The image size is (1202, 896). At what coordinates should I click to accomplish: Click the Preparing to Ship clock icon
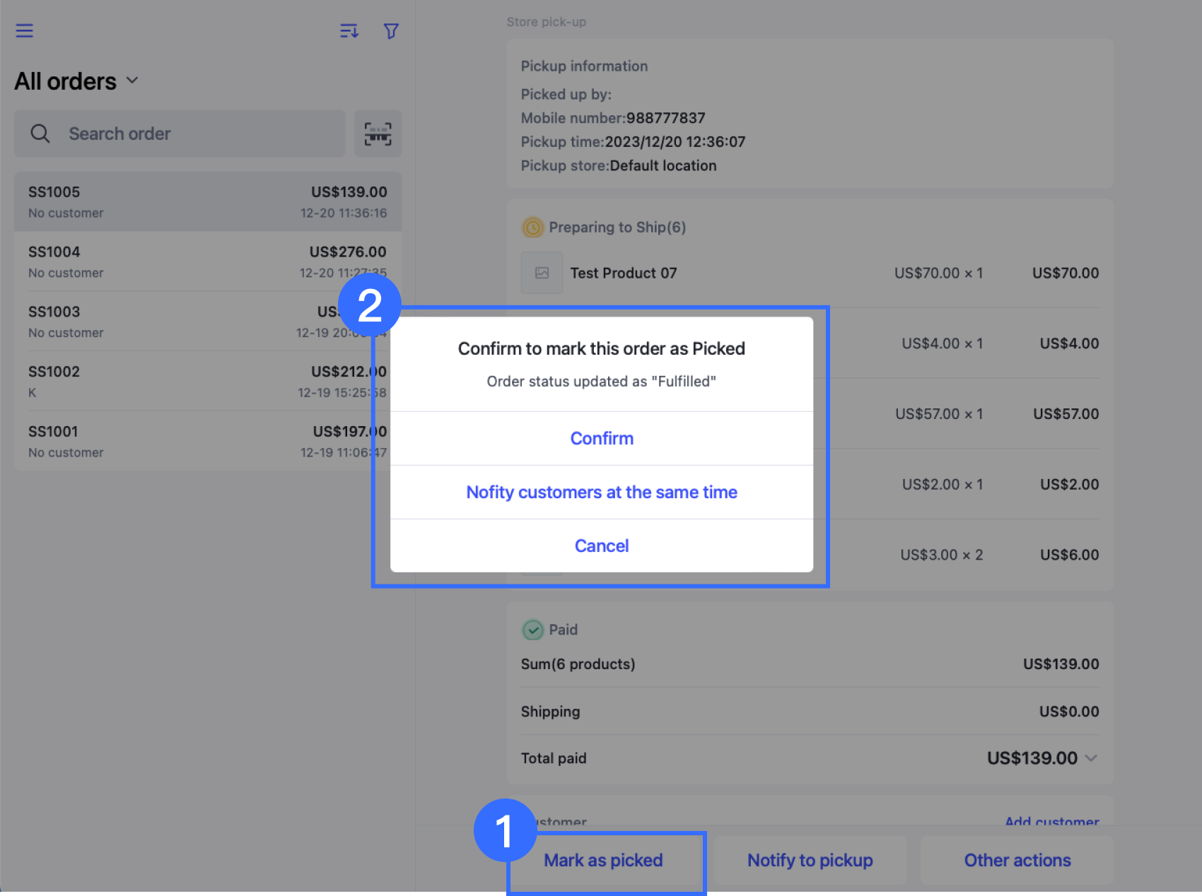pos(532,228)
